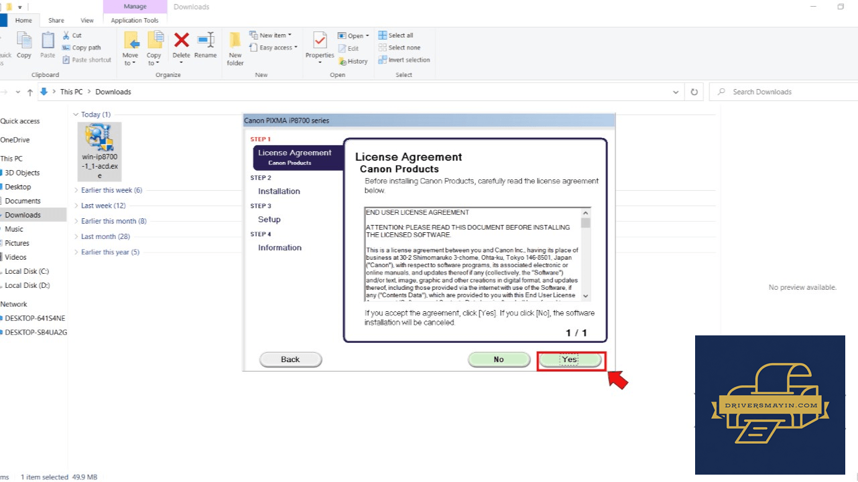Click Copy path in the ribbon
This screenshot has height=482, width=858.
(x=81, y=48)
